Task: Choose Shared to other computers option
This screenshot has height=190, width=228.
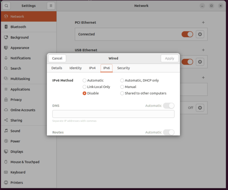Action: point(122,93)
